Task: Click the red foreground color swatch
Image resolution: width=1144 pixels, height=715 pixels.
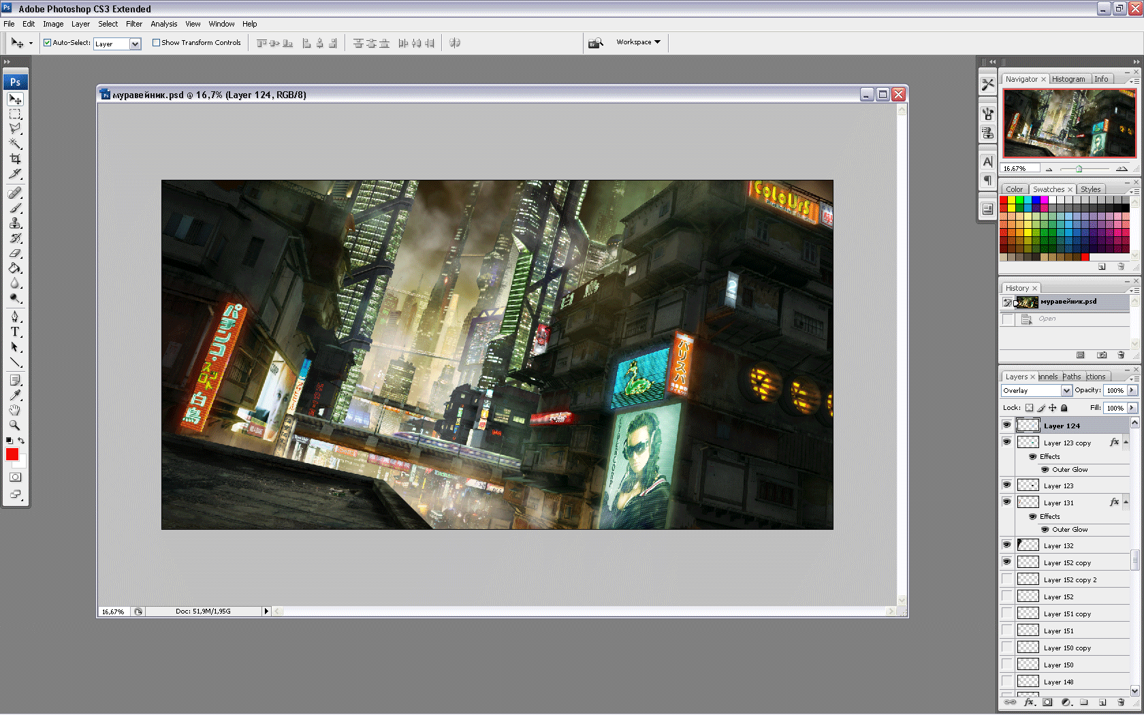Action: [x=12, y=454]
